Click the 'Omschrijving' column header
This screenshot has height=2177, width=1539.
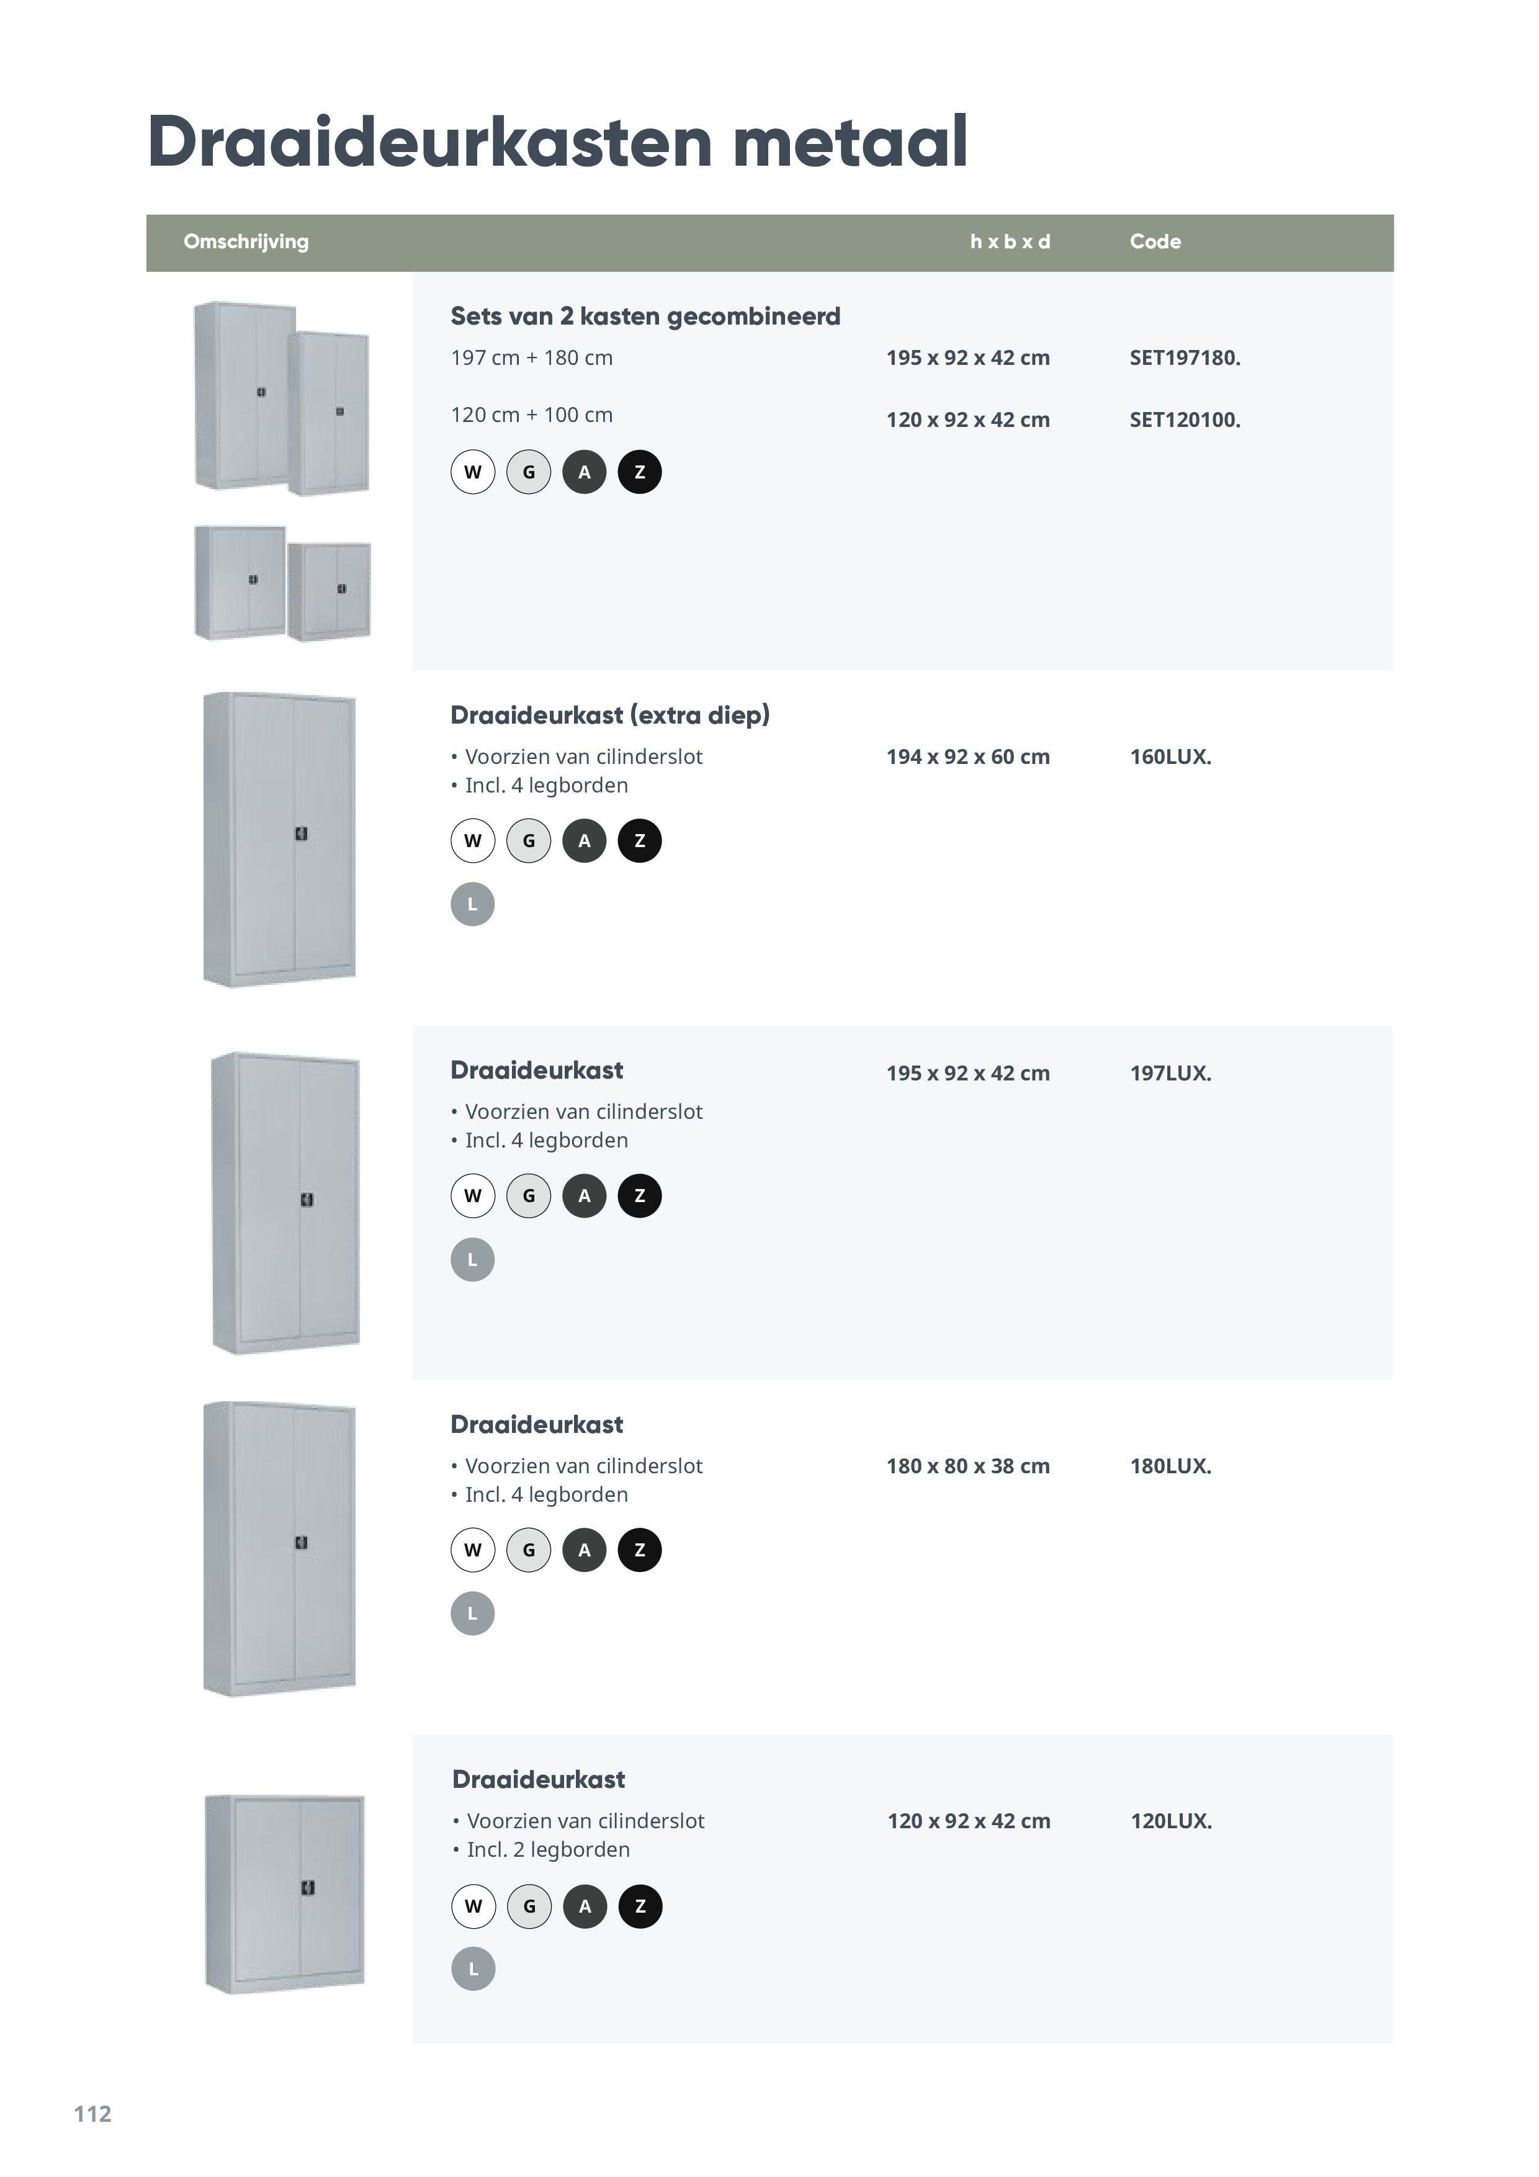tap(246, 242)
